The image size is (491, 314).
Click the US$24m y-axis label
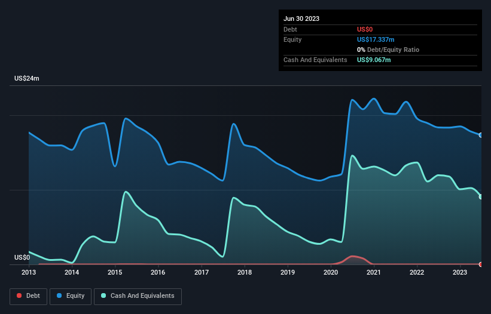point(27,78)
